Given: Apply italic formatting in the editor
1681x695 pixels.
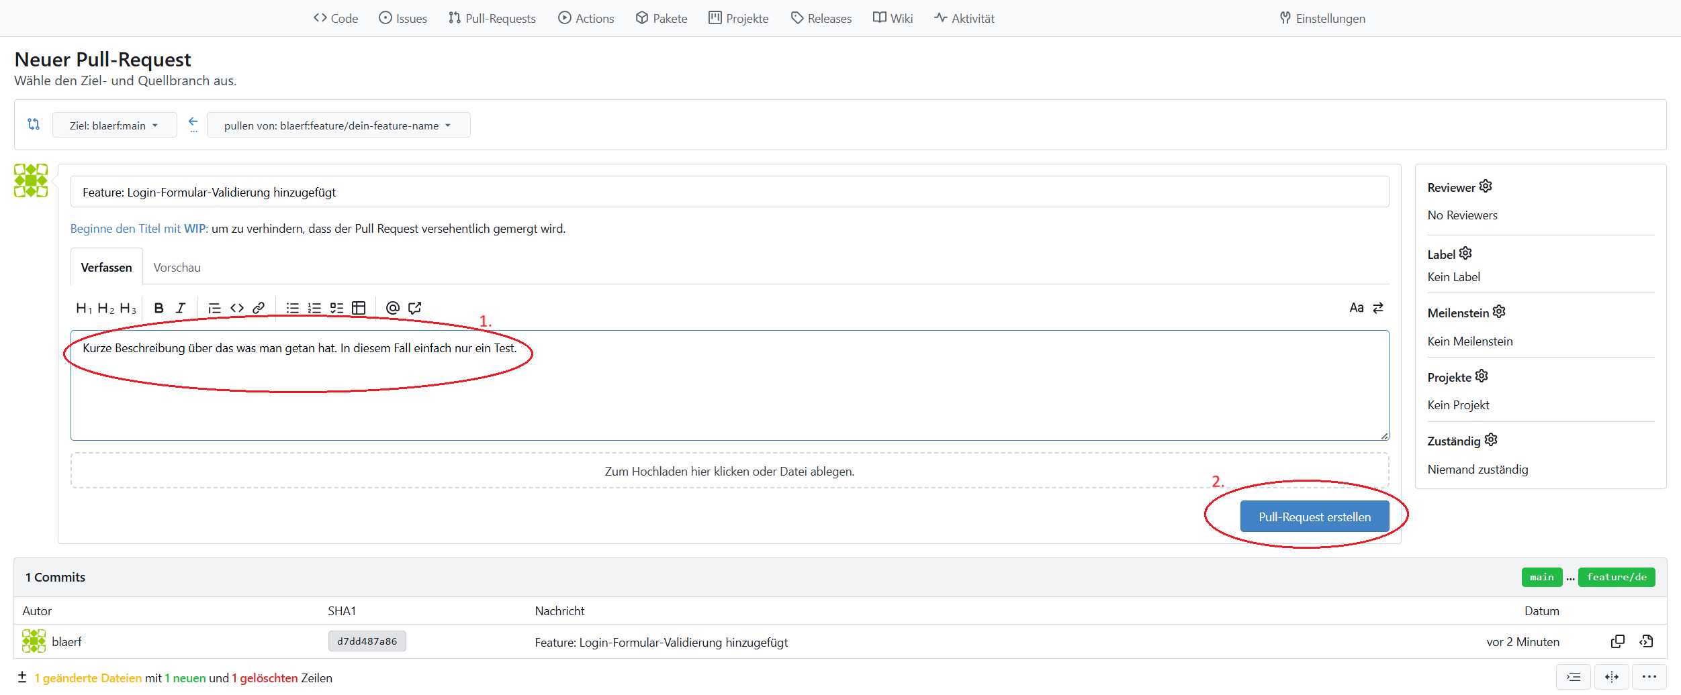Looking at the screenshot, I should pos(181,308).
